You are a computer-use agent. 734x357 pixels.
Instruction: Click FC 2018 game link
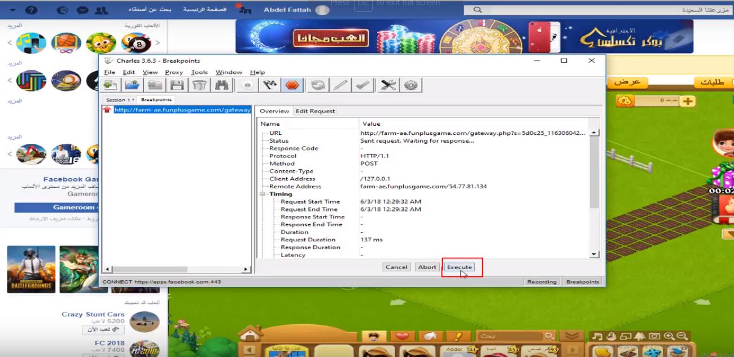click(x=110, y=343)
